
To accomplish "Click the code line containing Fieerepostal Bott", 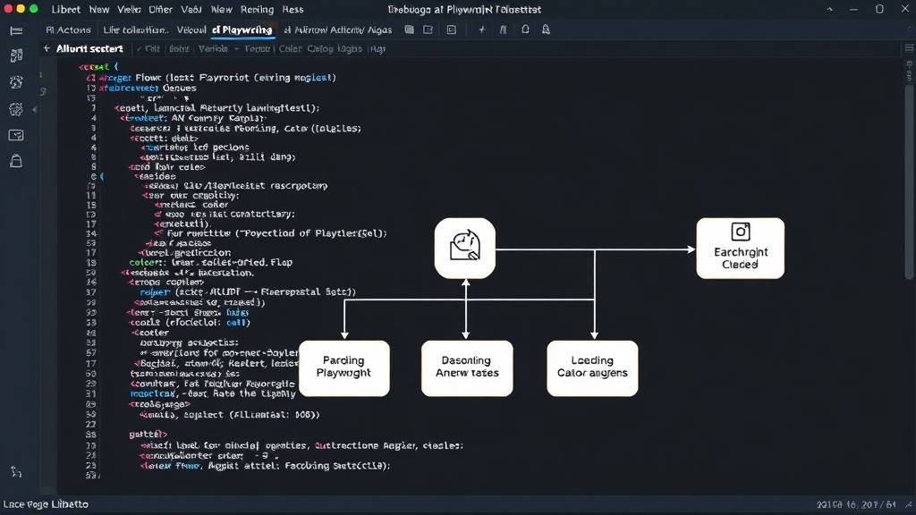I will pyautogui.click(x=248, y=291).
